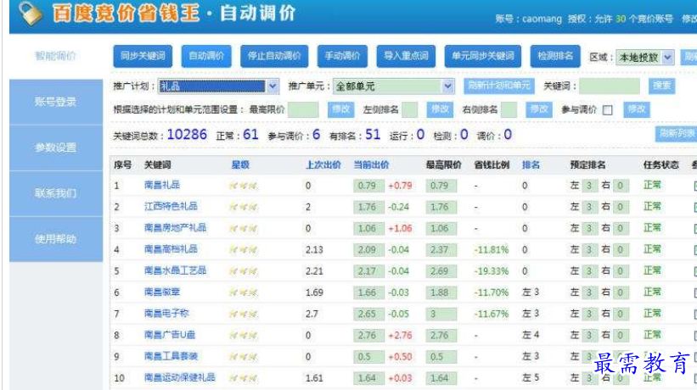Screen dimensions: 697x390
Task: Edit right preset rank for 南昌房地产礼品 row
Action: [x=620, y=229]
